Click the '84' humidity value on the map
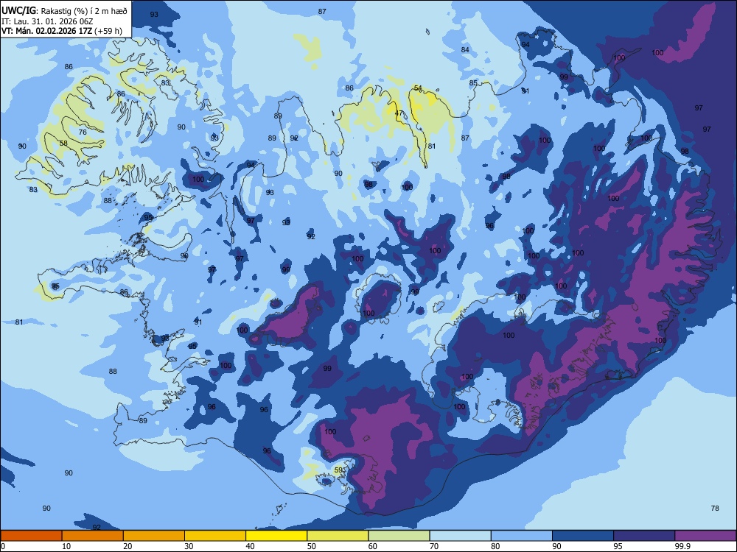 pos(465,50)
